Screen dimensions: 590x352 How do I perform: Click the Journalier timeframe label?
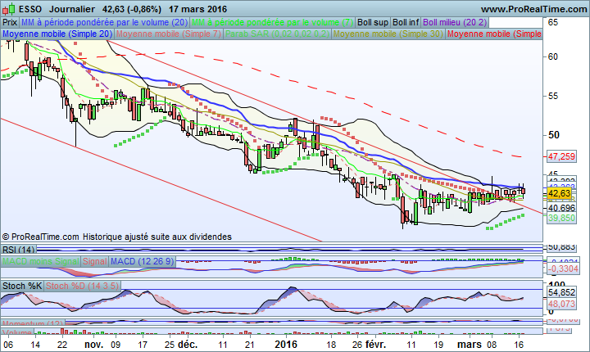pyautogui.click(x=72, y=9)
